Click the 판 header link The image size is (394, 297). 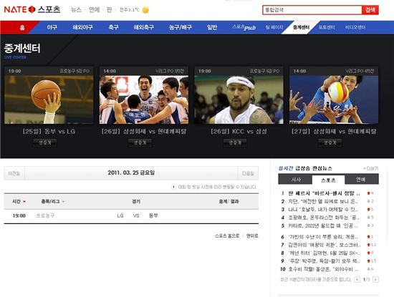[109, 10]
